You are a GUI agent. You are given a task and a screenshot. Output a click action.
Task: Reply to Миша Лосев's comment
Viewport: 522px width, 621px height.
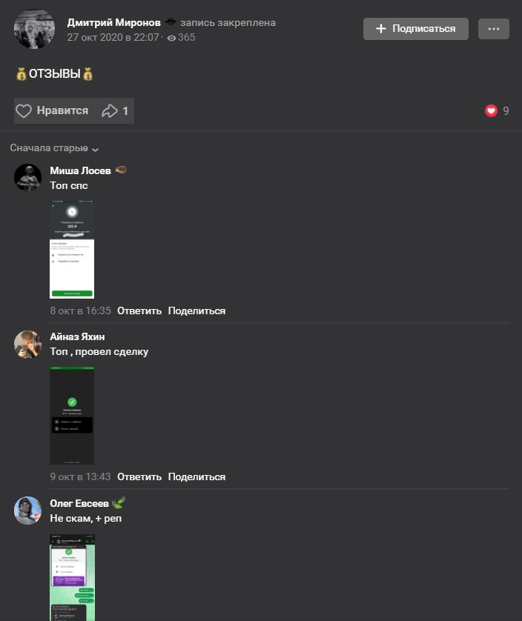tap(139, 311)
